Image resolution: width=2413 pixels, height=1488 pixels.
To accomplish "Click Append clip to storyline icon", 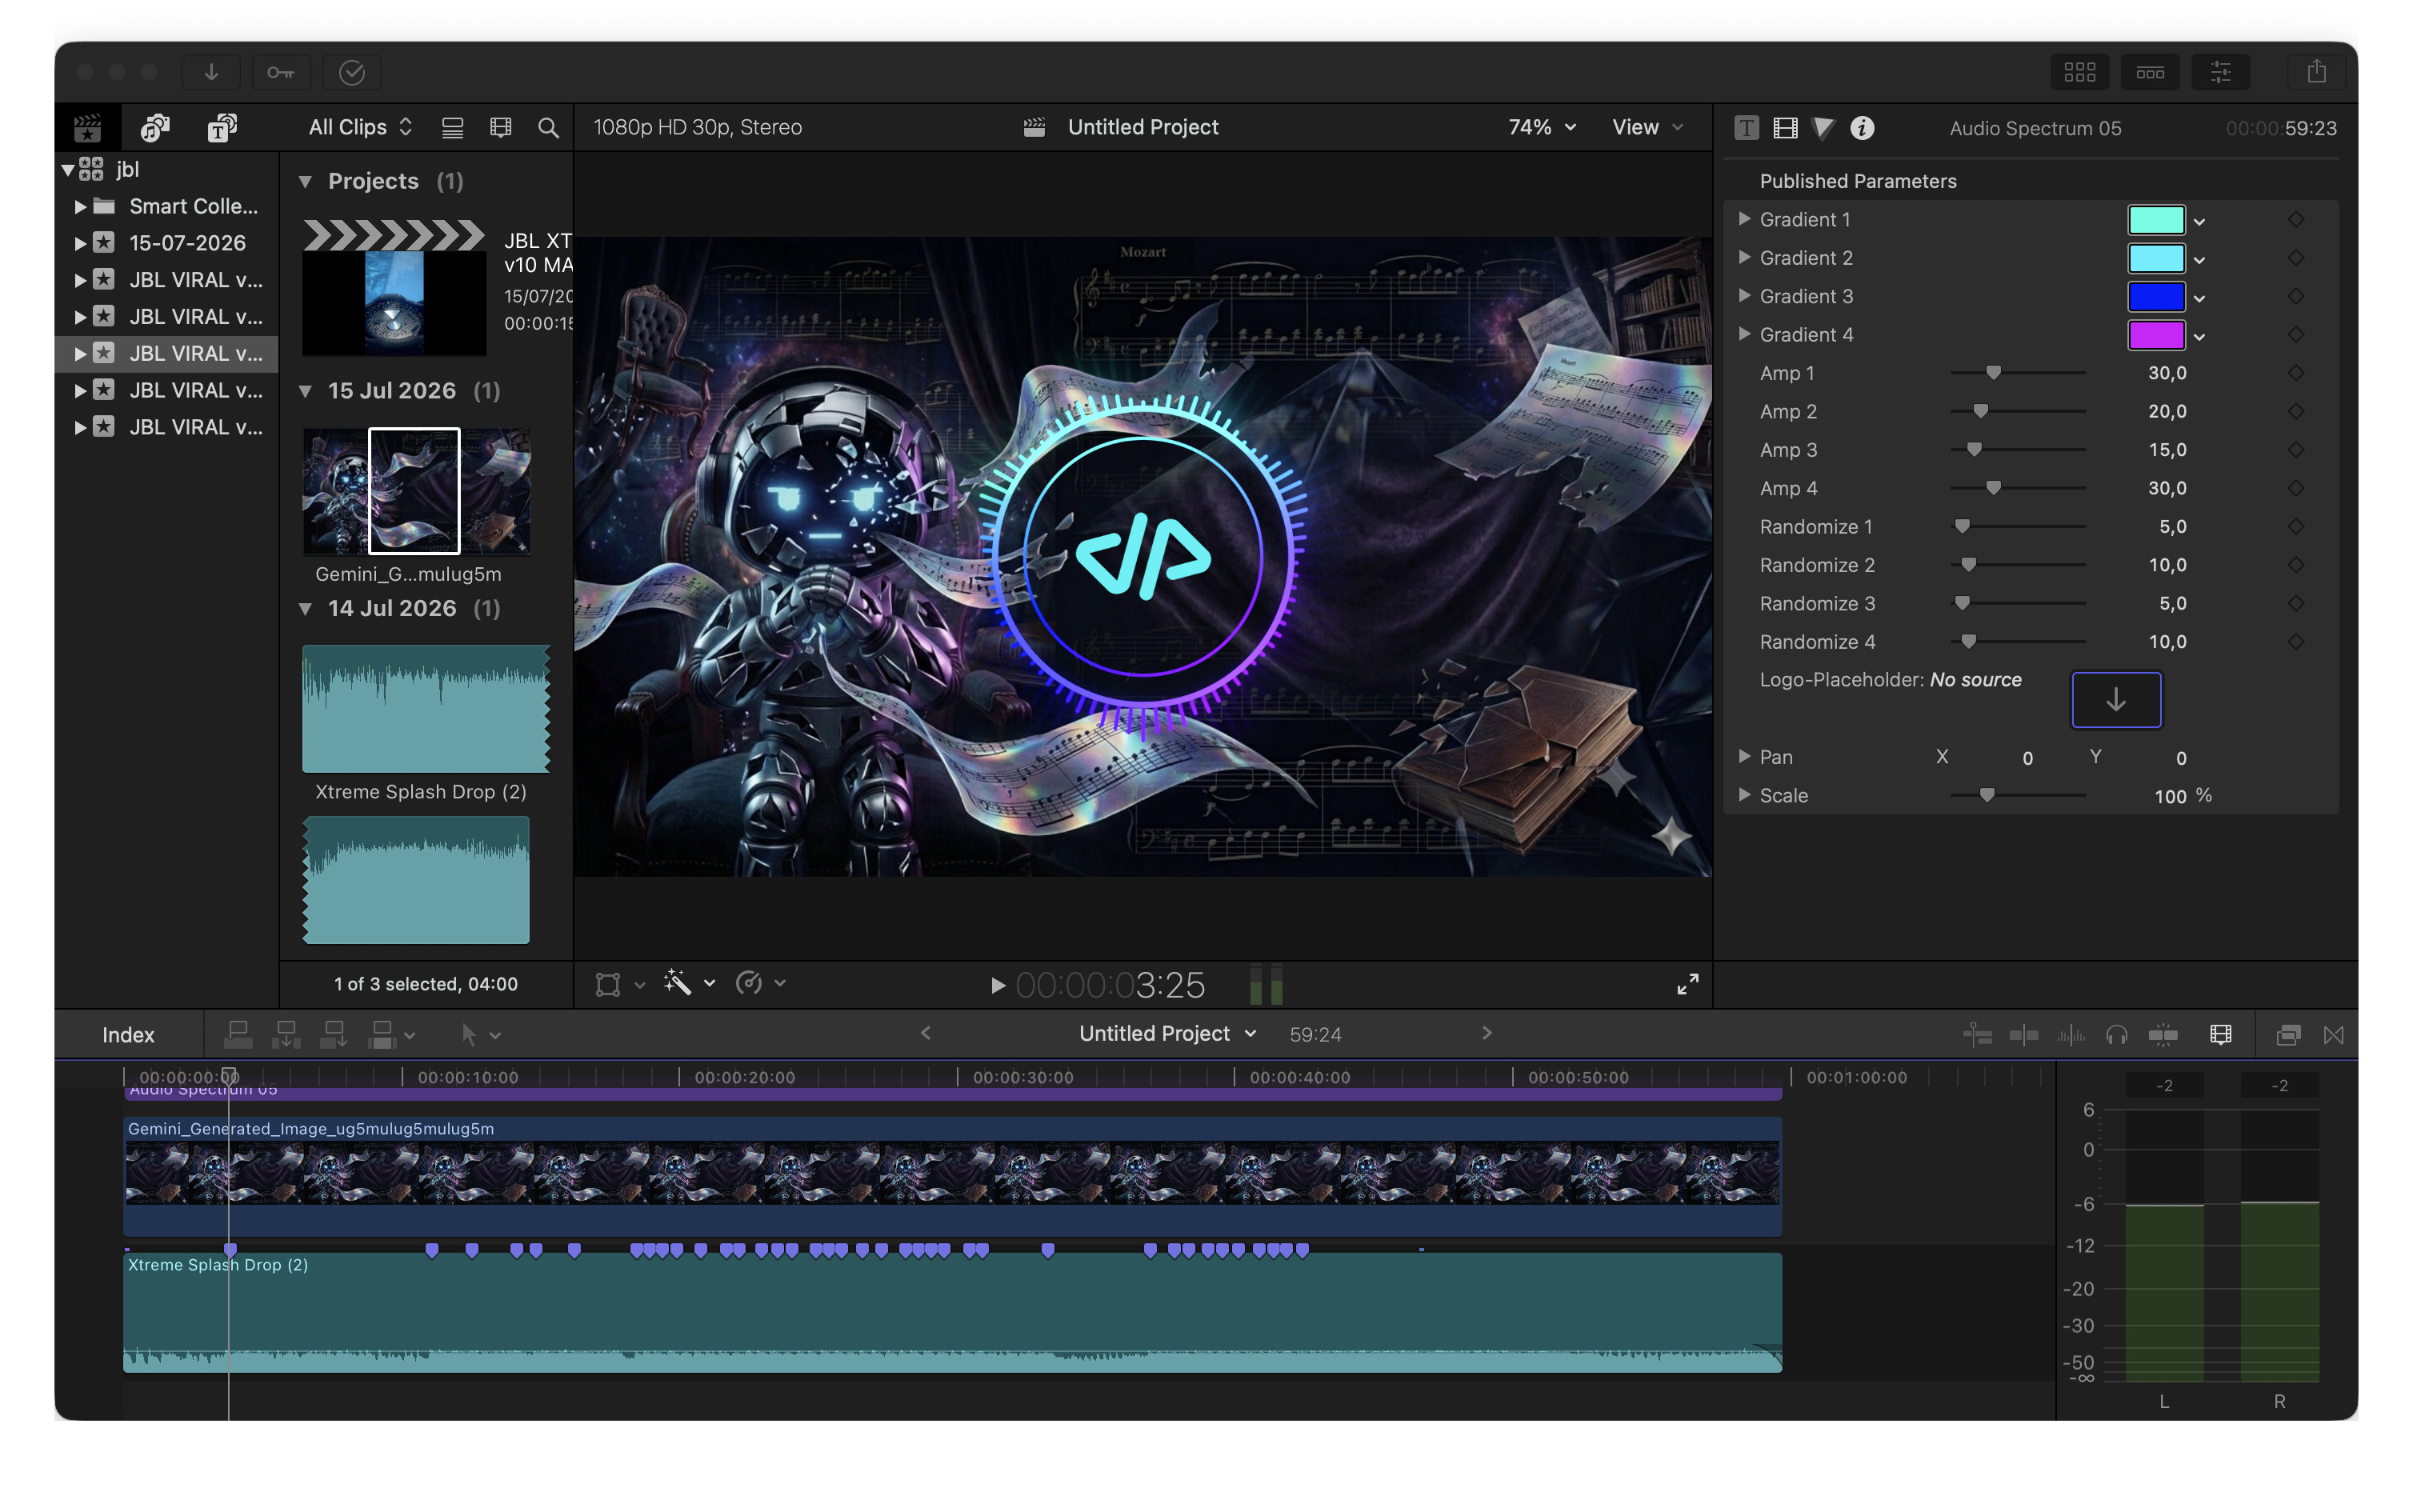I will [x=334, y=1034].
